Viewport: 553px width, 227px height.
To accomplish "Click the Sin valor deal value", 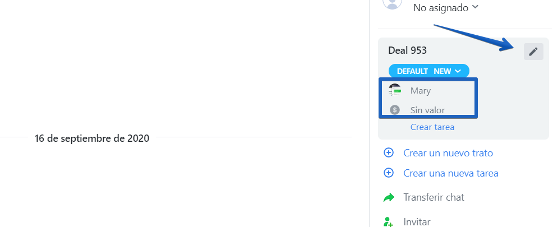I will [427, 110].
